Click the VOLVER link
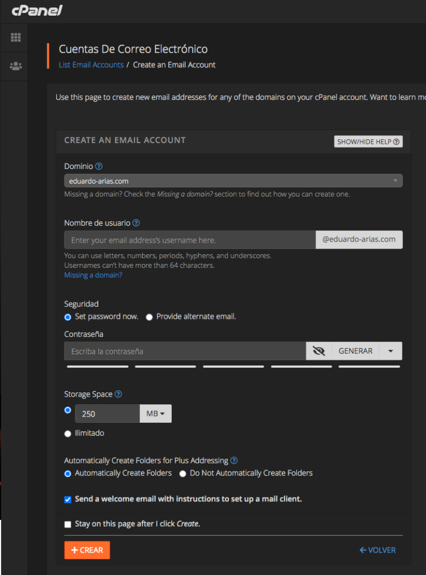The height and width of the screenshot is (575, 426). coord(378,550)
